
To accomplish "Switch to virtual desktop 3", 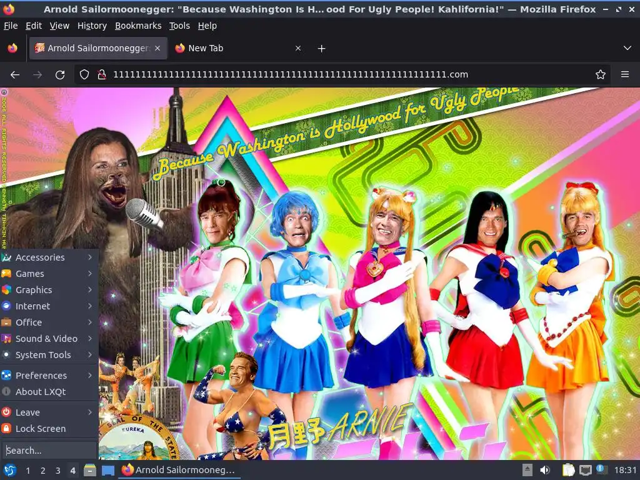I will pyautogui.click(x=58, y=471).
